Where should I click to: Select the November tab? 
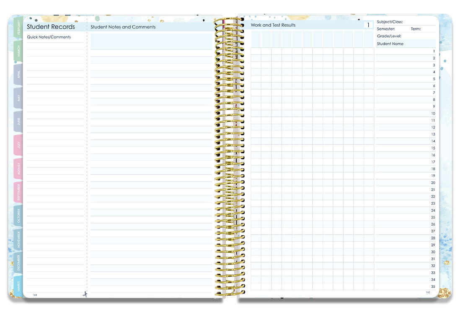tap(18, 239)
